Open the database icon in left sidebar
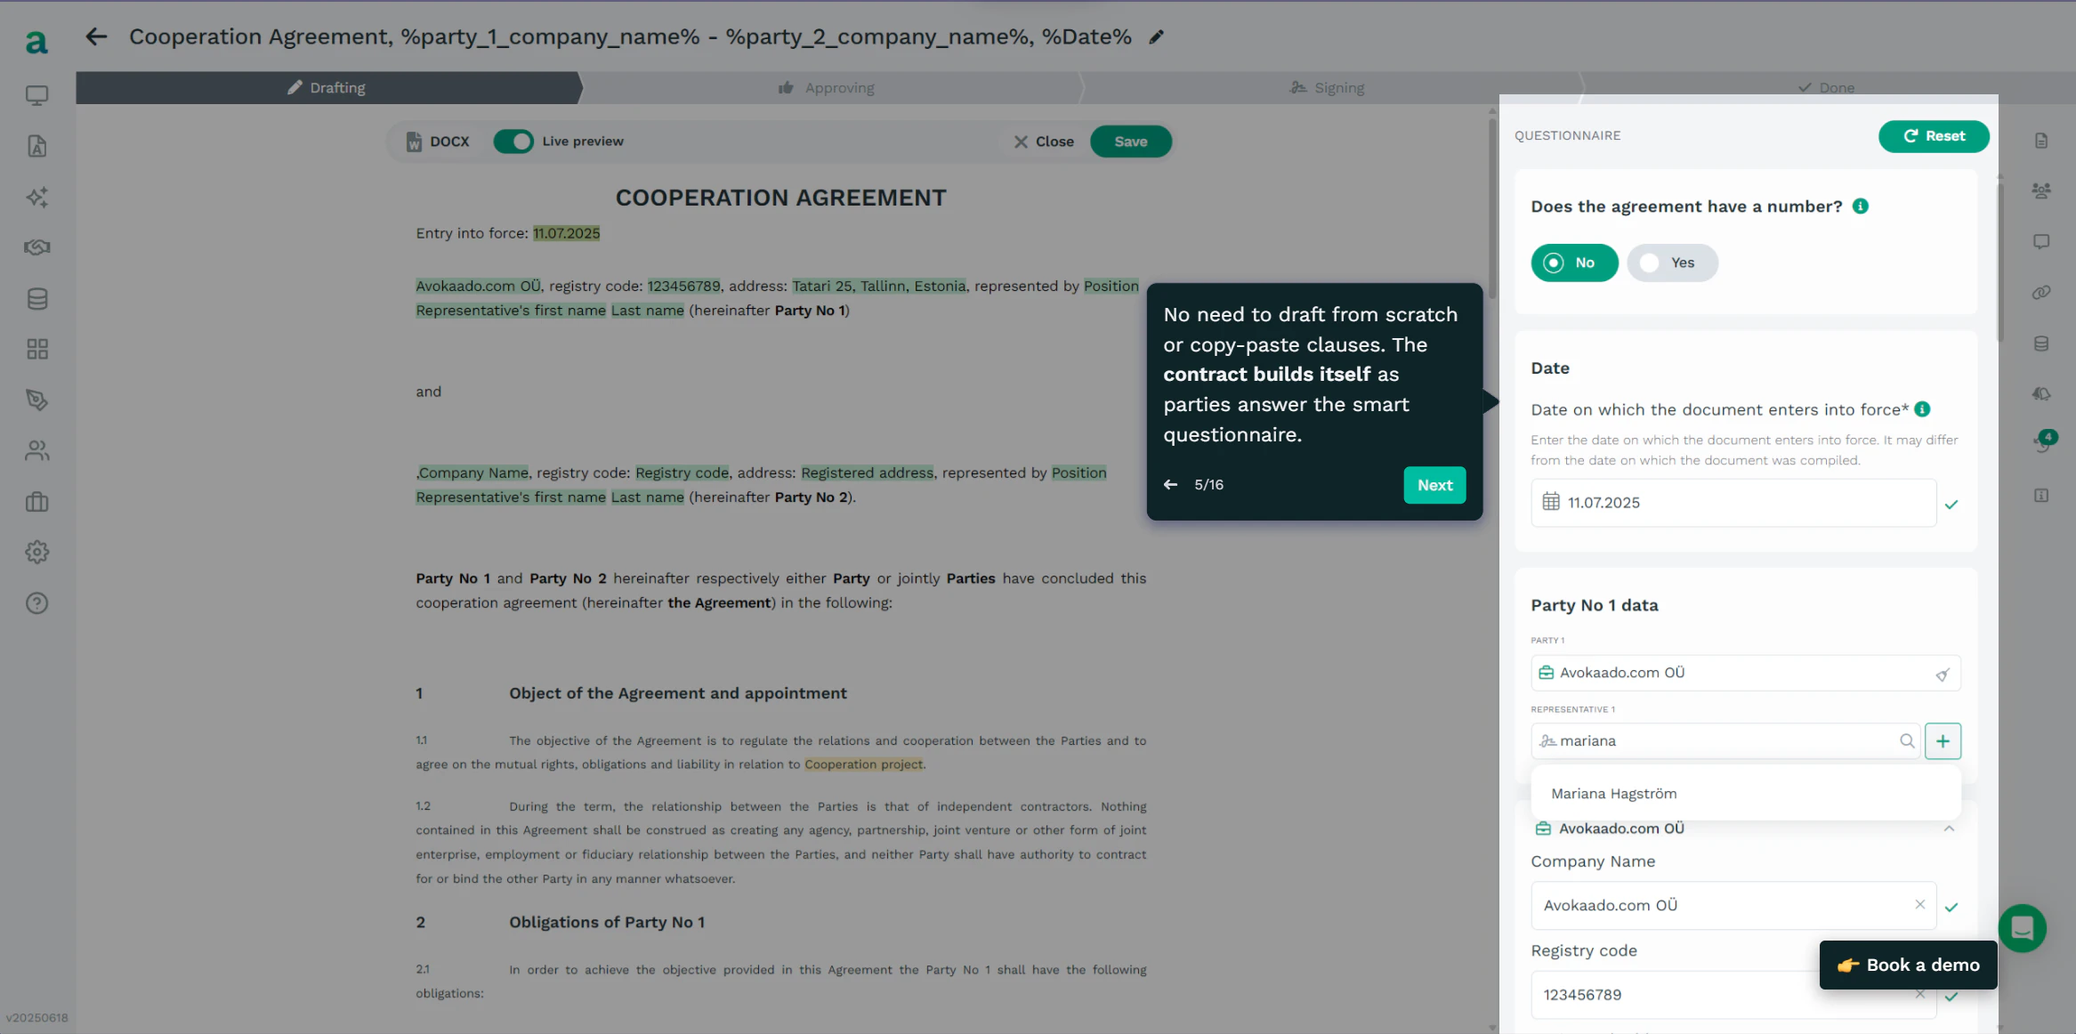The height and width of the screenshot is (1034, 2076). (36, 298)
